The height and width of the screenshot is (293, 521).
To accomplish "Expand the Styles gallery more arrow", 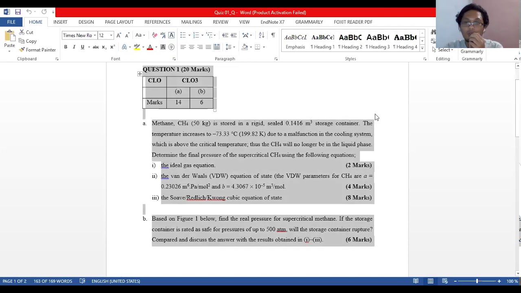I will [x=422, y=48].
